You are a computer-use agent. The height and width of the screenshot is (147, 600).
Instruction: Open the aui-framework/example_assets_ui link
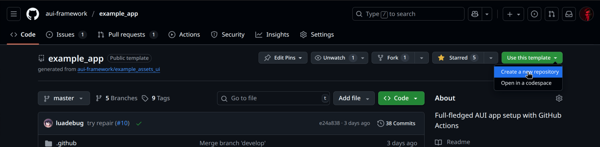[119, 69]
